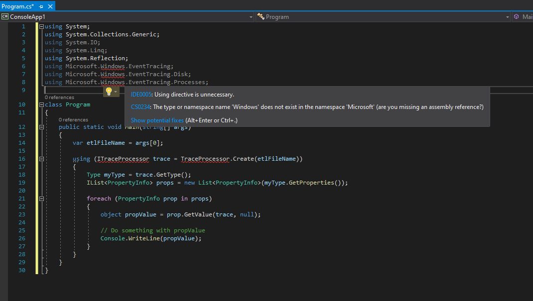Open the IDE0005 diagnostic link

(x=141, y=95)
